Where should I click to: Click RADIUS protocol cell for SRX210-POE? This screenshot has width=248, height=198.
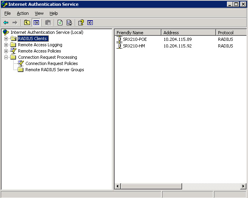(x=225, y=39)
